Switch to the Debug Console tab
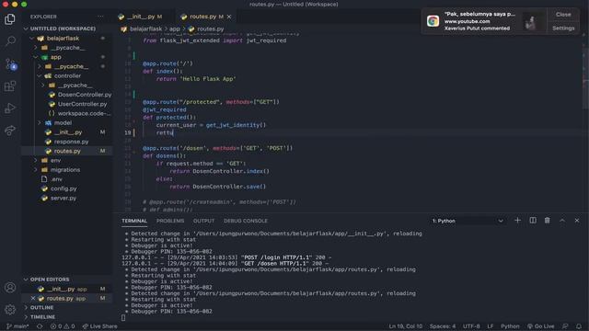Viewport: 589px width, 331px height. [x=246, y=221]
